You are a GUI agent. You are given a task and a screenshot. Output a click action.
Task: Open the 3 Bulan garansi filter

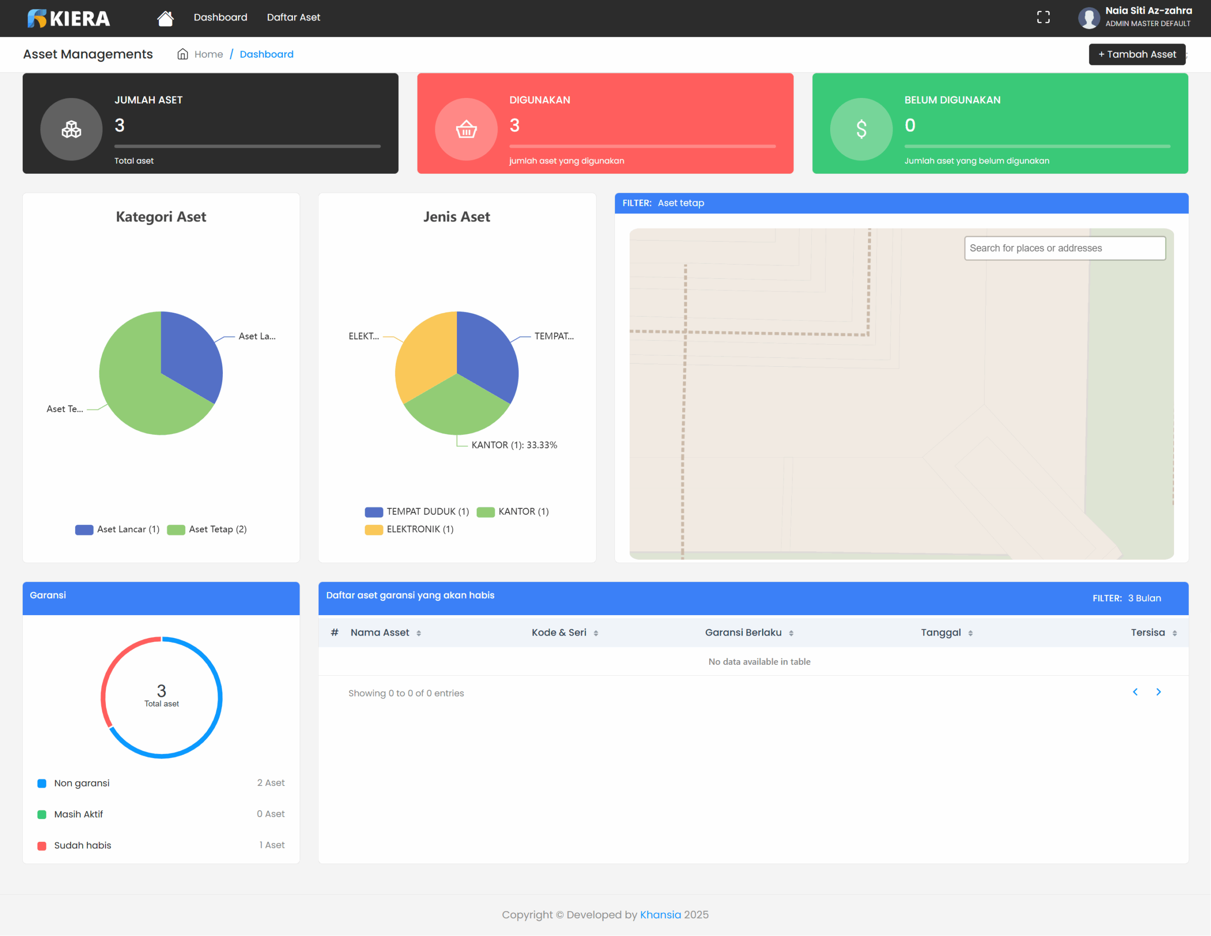[1144, 598]
